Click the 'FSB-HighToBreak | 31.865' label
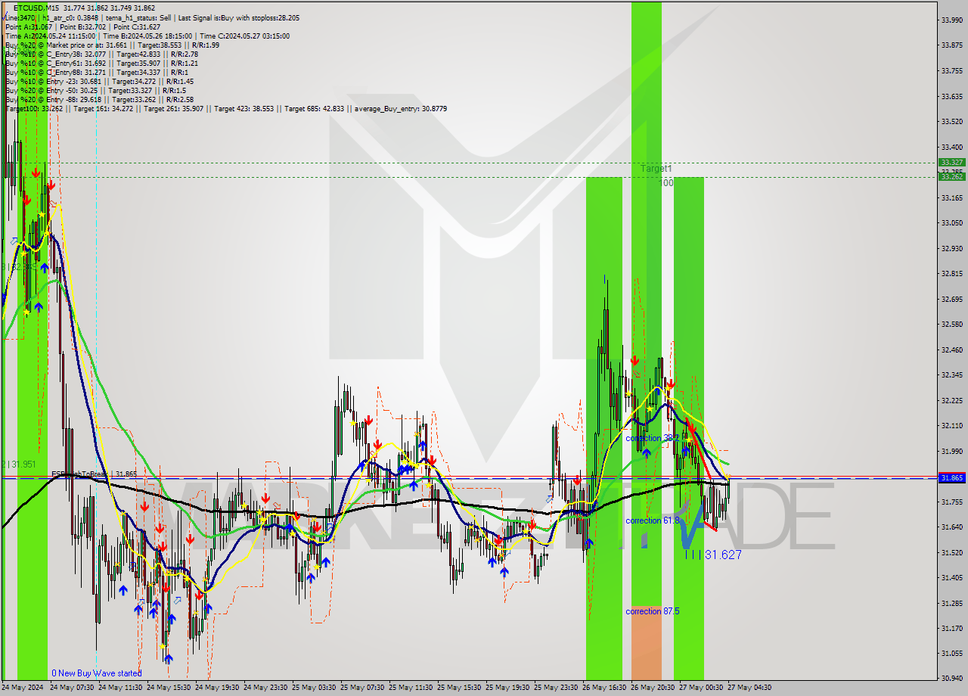This screenshot has width=968, height=696. (x=95, y=474)
